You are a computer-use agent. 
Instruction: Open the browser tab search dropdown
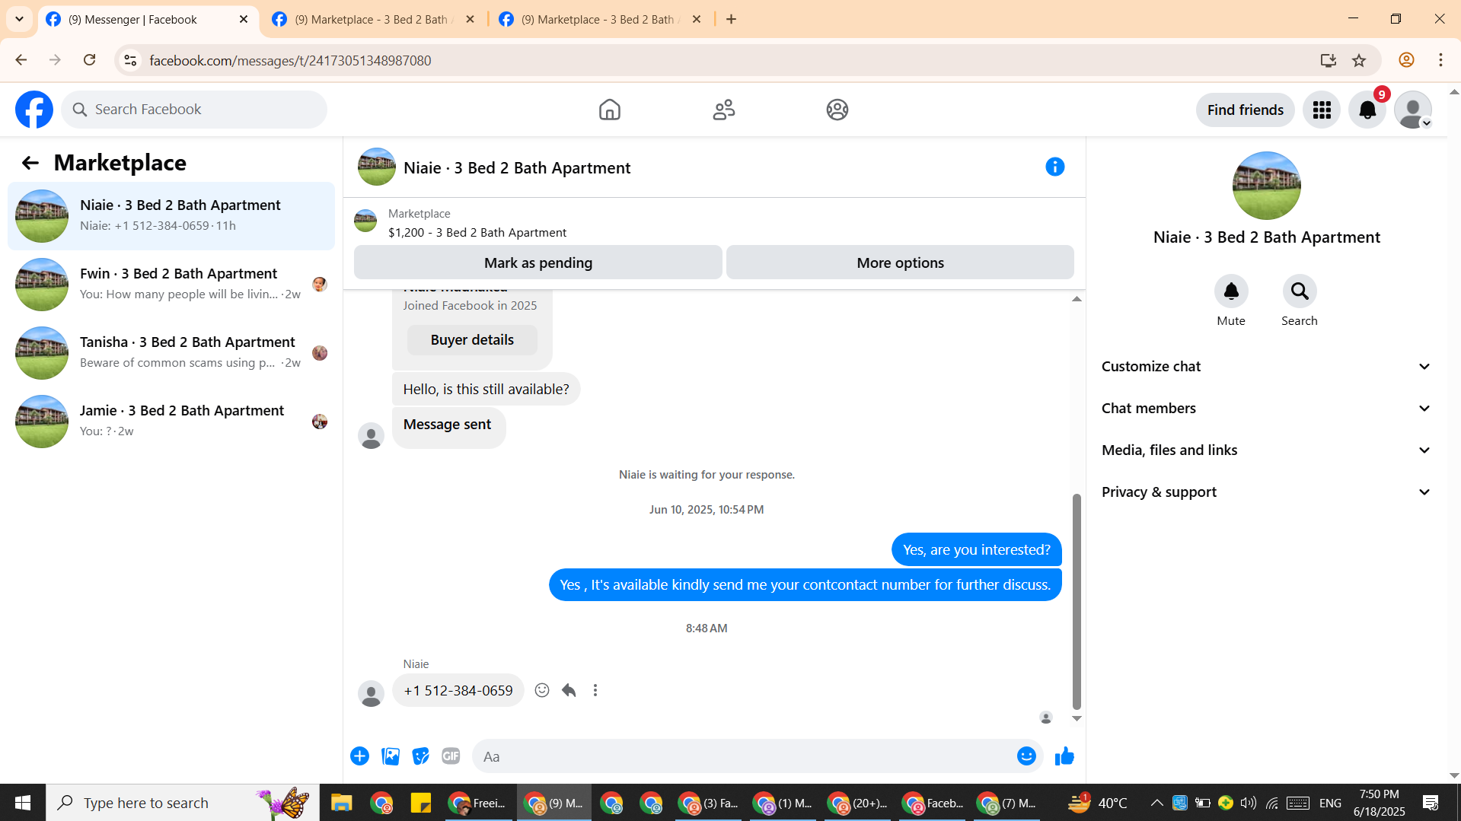[19, 19]
